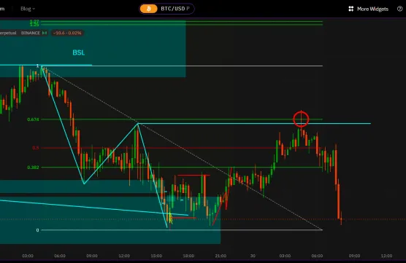The image size is (406, 263).
Task: Click the orange Bitcoin symbol icon
Action: [149, 9]
